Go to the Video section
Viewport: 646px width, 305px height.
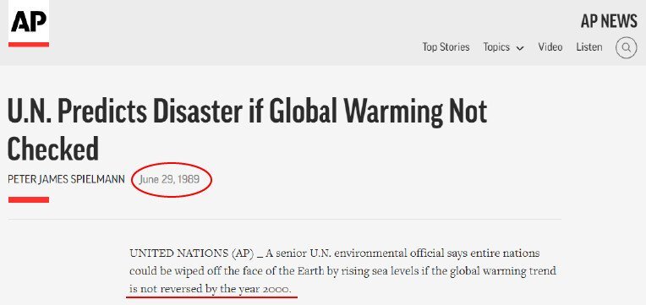(x=550, y=47)
